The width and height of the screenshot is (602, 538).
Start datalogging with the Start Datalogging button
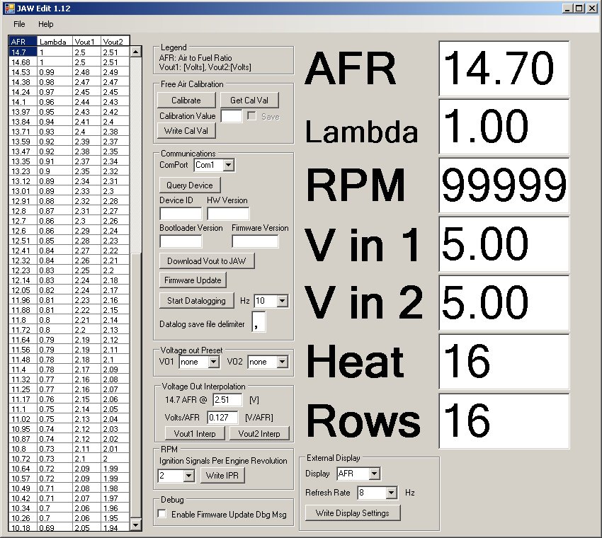(x=197, y=300)
